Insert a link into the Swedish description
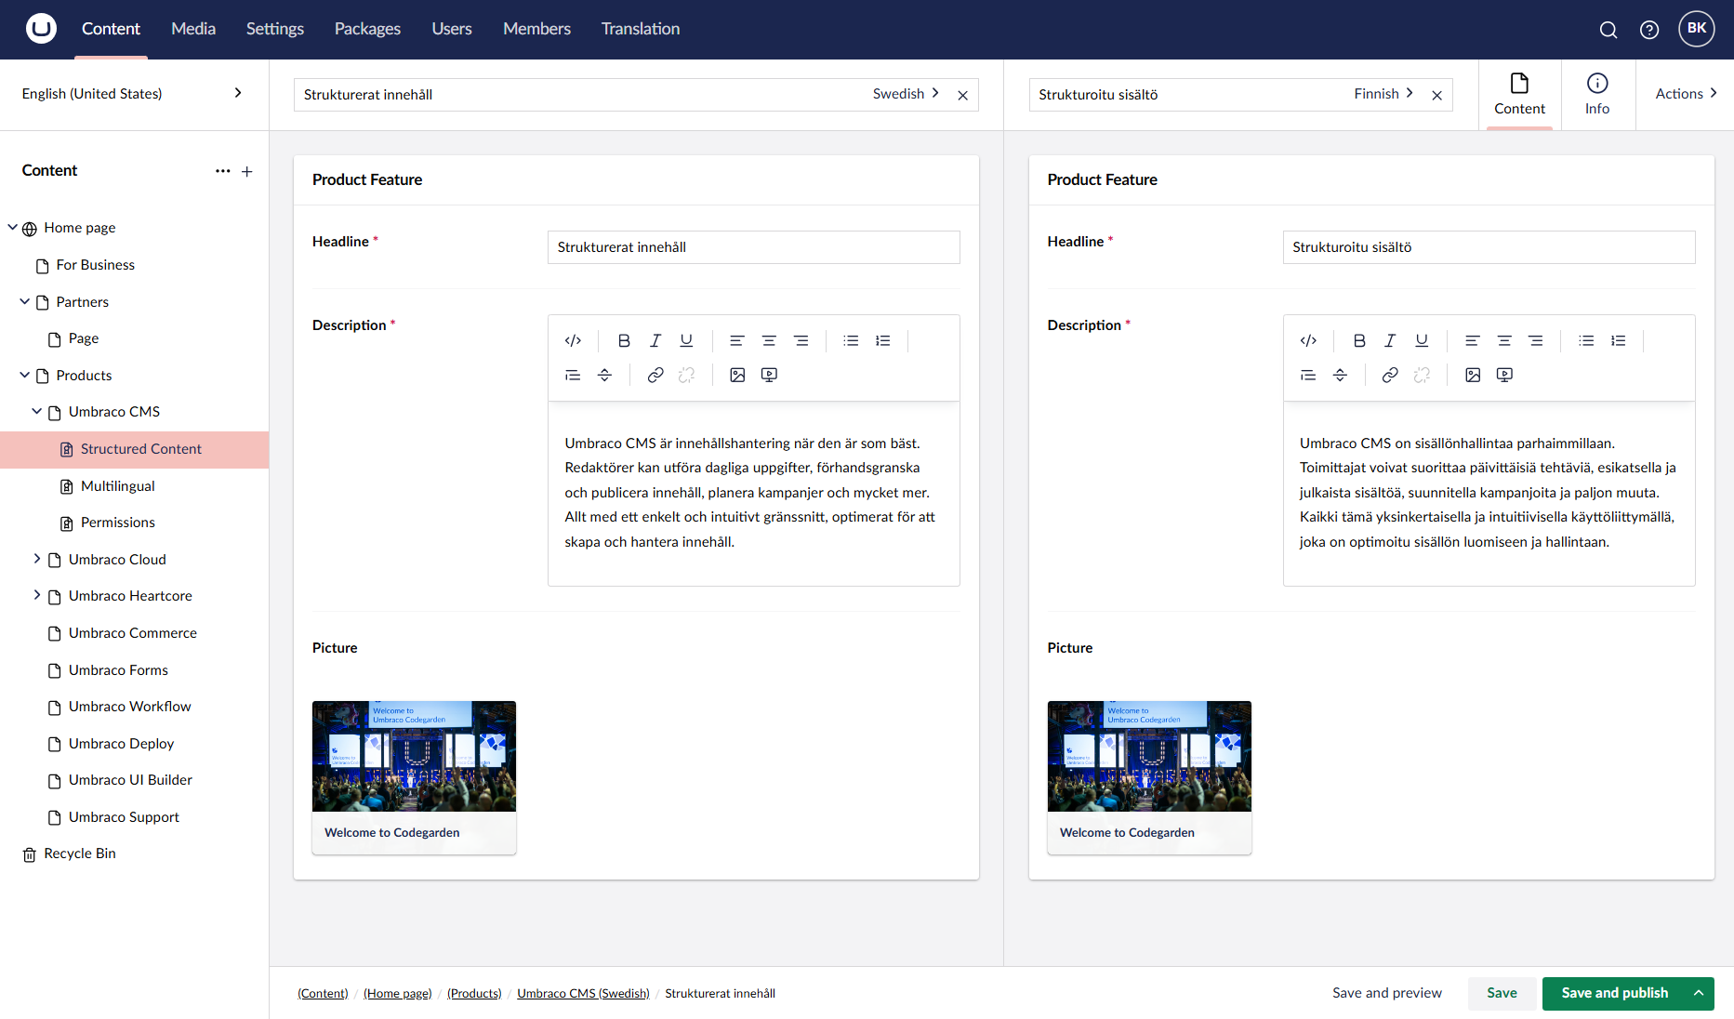Image resolution: width=1734 pixels, height=1019 pixels. pyautogui.click(x=655, y=375)
